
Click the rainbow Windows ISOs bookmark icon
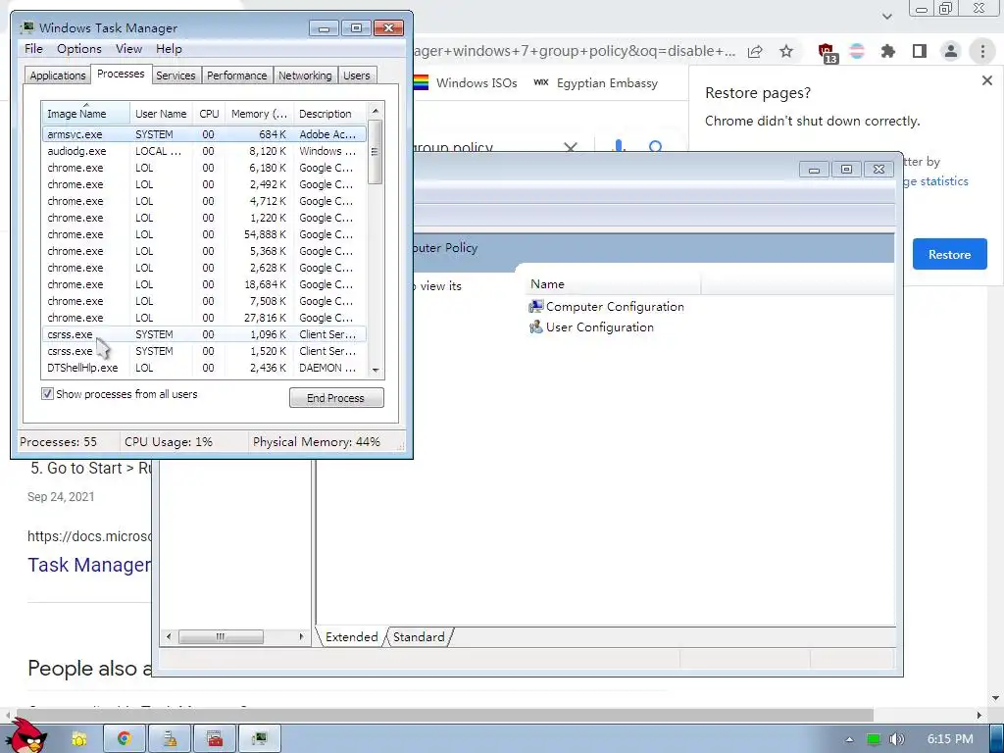pyautogui.click(x=421, y=82)
